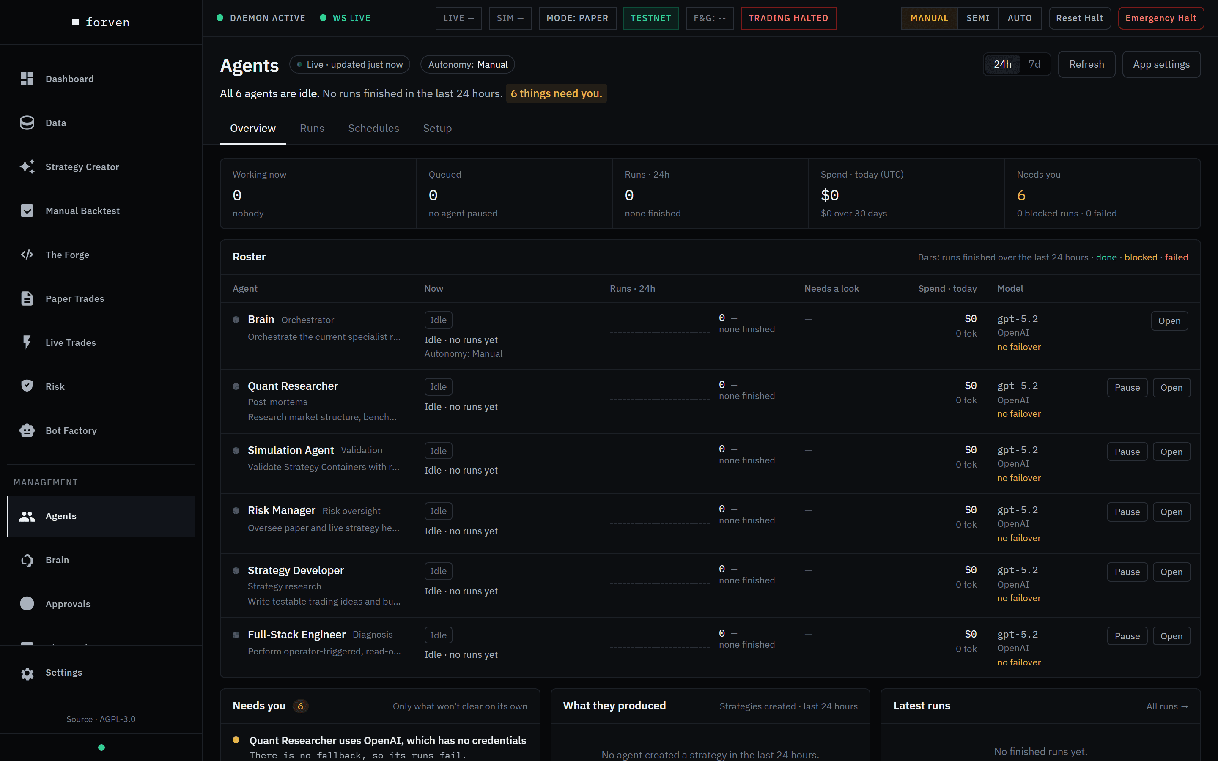The width and height of the screenshot is (1218, 761).
Task: Click the '6 things need you.' notice
Action: (x=556, y=93)
